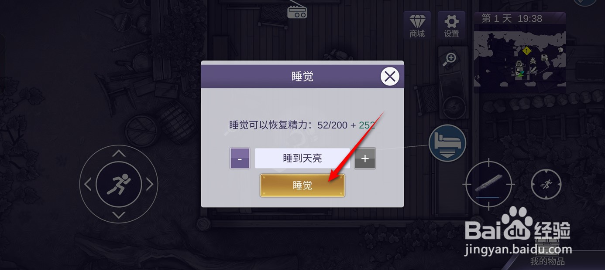Move right with joystick right arrow
The height and width of the screenshot is (270, 605).
tap(150, 184)
